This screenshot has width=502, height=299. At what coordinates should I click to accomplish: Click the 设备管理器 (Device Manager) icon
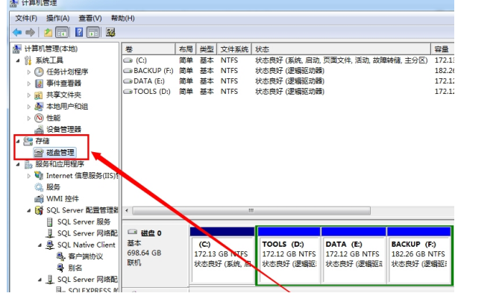click(x=39, y=129)
